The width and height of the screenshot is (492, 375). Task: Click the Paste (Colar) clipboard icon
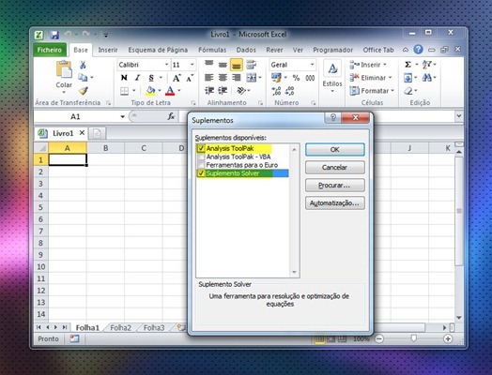[x=64, y=69]
